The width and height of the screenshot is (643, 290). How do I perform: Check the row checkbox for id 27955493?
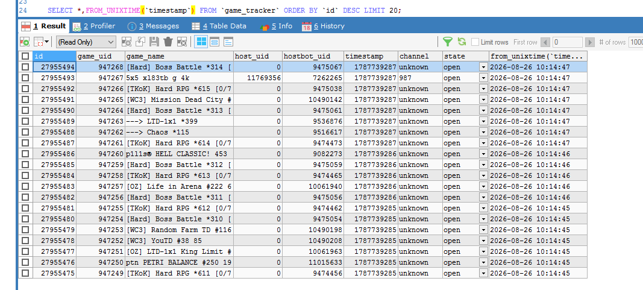click(25, 78)
